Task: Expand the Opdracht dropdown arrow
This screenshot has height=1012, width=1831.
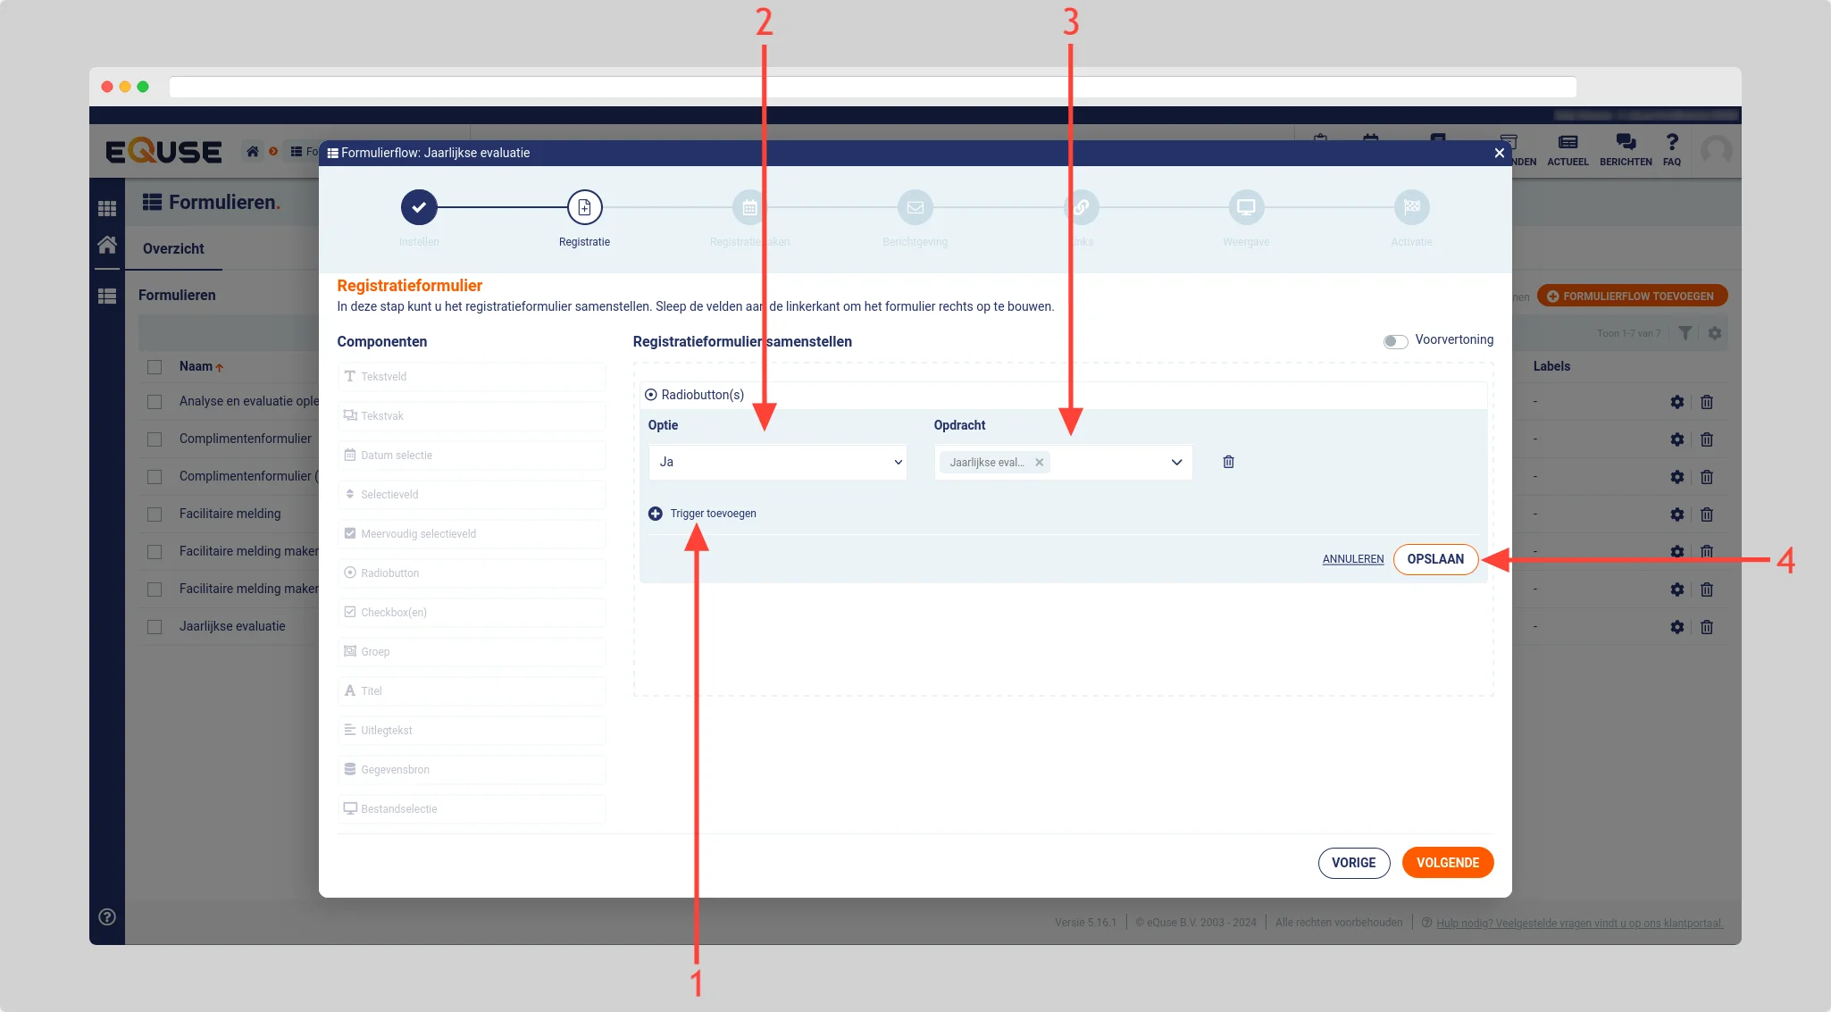Action: point(1176,462)
